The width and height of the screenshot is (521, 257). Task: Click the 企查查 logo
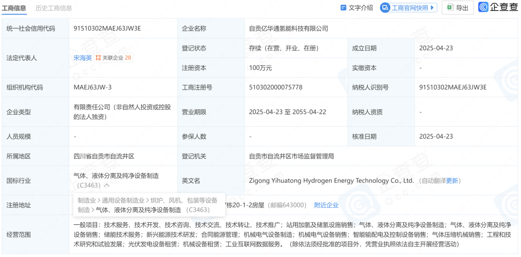[x=498, y=7]
